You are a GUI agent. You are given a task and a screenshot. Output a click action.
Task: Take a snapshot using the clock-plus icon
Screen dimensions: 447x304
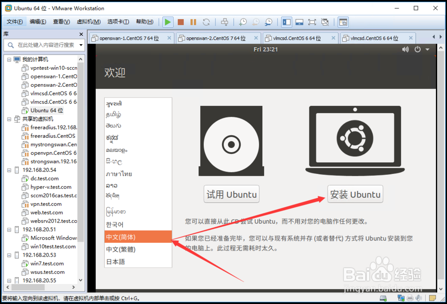click(243, 22)
